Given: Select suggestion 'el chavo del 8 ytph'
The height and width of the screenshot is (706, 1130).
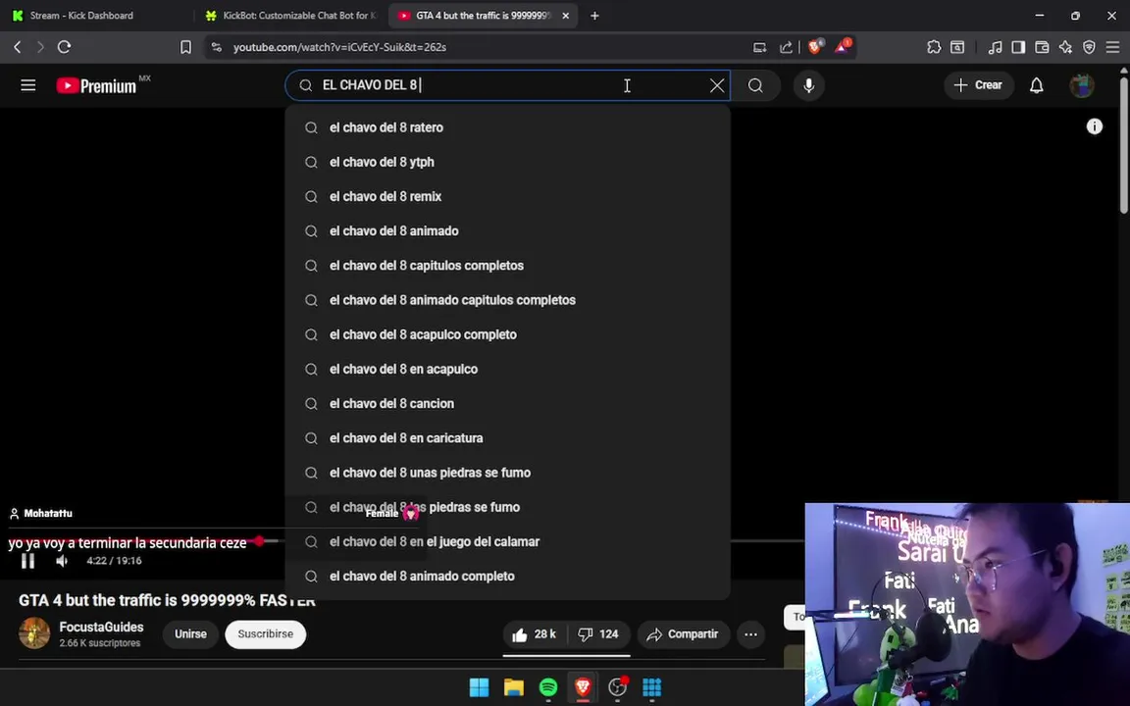Looking at the screenshot, I should [x=507, y=162].
